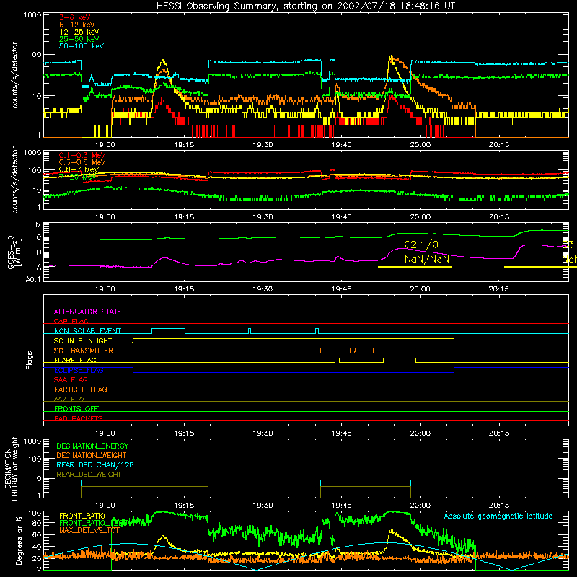577x577 pixels.
Task: Click the HESSI Observing Summary title
Action: click(x=306, y=6)
